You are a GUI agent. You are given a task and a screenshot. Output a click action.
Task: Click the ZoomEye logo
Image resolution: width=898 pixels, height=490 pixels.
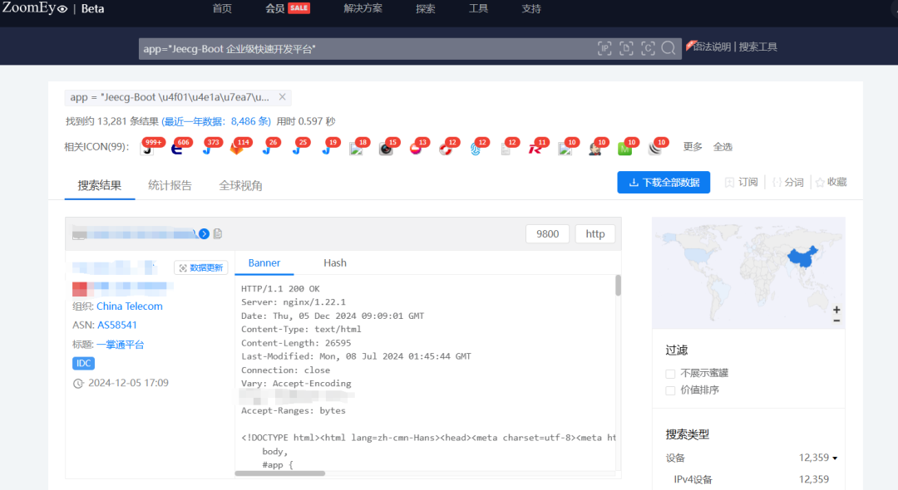point(35,8)
